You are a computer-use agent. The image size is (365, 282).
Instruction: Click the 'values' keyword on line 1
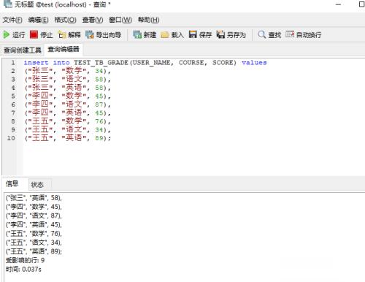tap(254, 63)
